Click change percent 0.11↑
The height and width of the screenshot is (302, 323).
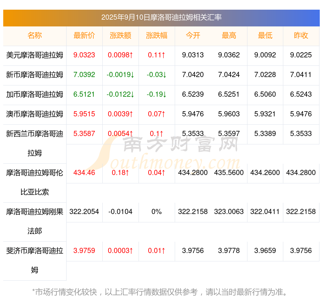[x=157, y=55]
